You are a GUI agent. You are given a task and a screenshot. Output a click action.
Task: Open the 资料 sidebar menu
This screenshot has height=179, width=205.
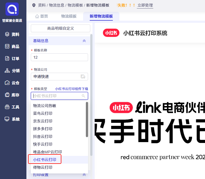click(12, 34)
